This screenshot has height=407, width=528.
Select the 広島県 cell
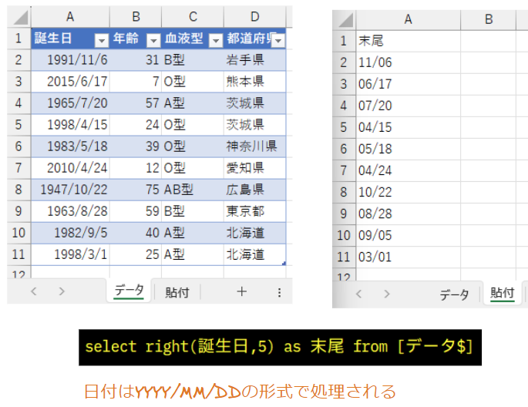click(x=255, y=190)
